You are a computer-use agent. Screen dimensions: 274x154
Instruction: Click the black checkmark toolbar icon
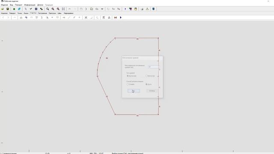coord(31,9)
